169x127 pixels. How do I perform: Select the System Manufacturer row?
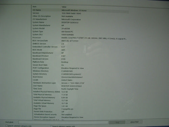coord(80,25)
